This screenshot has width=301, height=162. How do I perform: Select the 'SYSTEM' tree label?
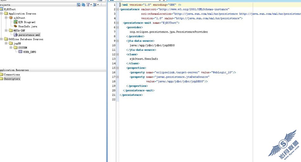(22, 48)
